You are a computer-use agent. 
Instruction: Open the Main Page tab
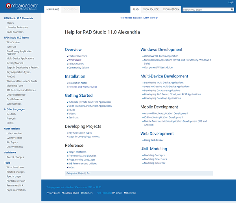pos(53,9)
